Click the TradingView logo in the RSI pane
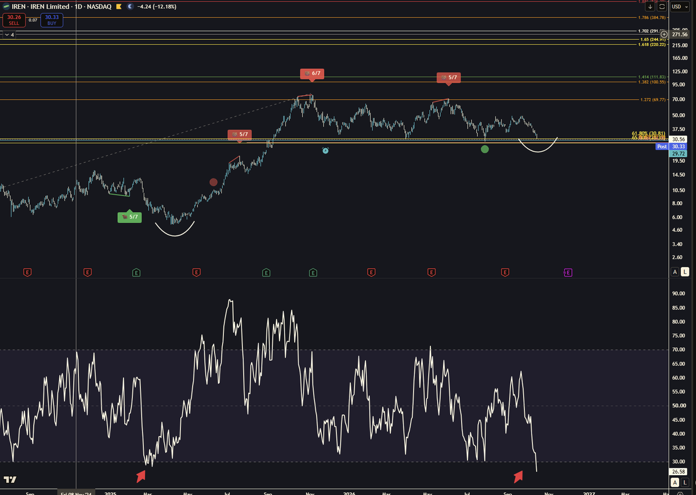The height and width of the screenshot is (495, 696). pyautogui.click(x=9, y=480)
